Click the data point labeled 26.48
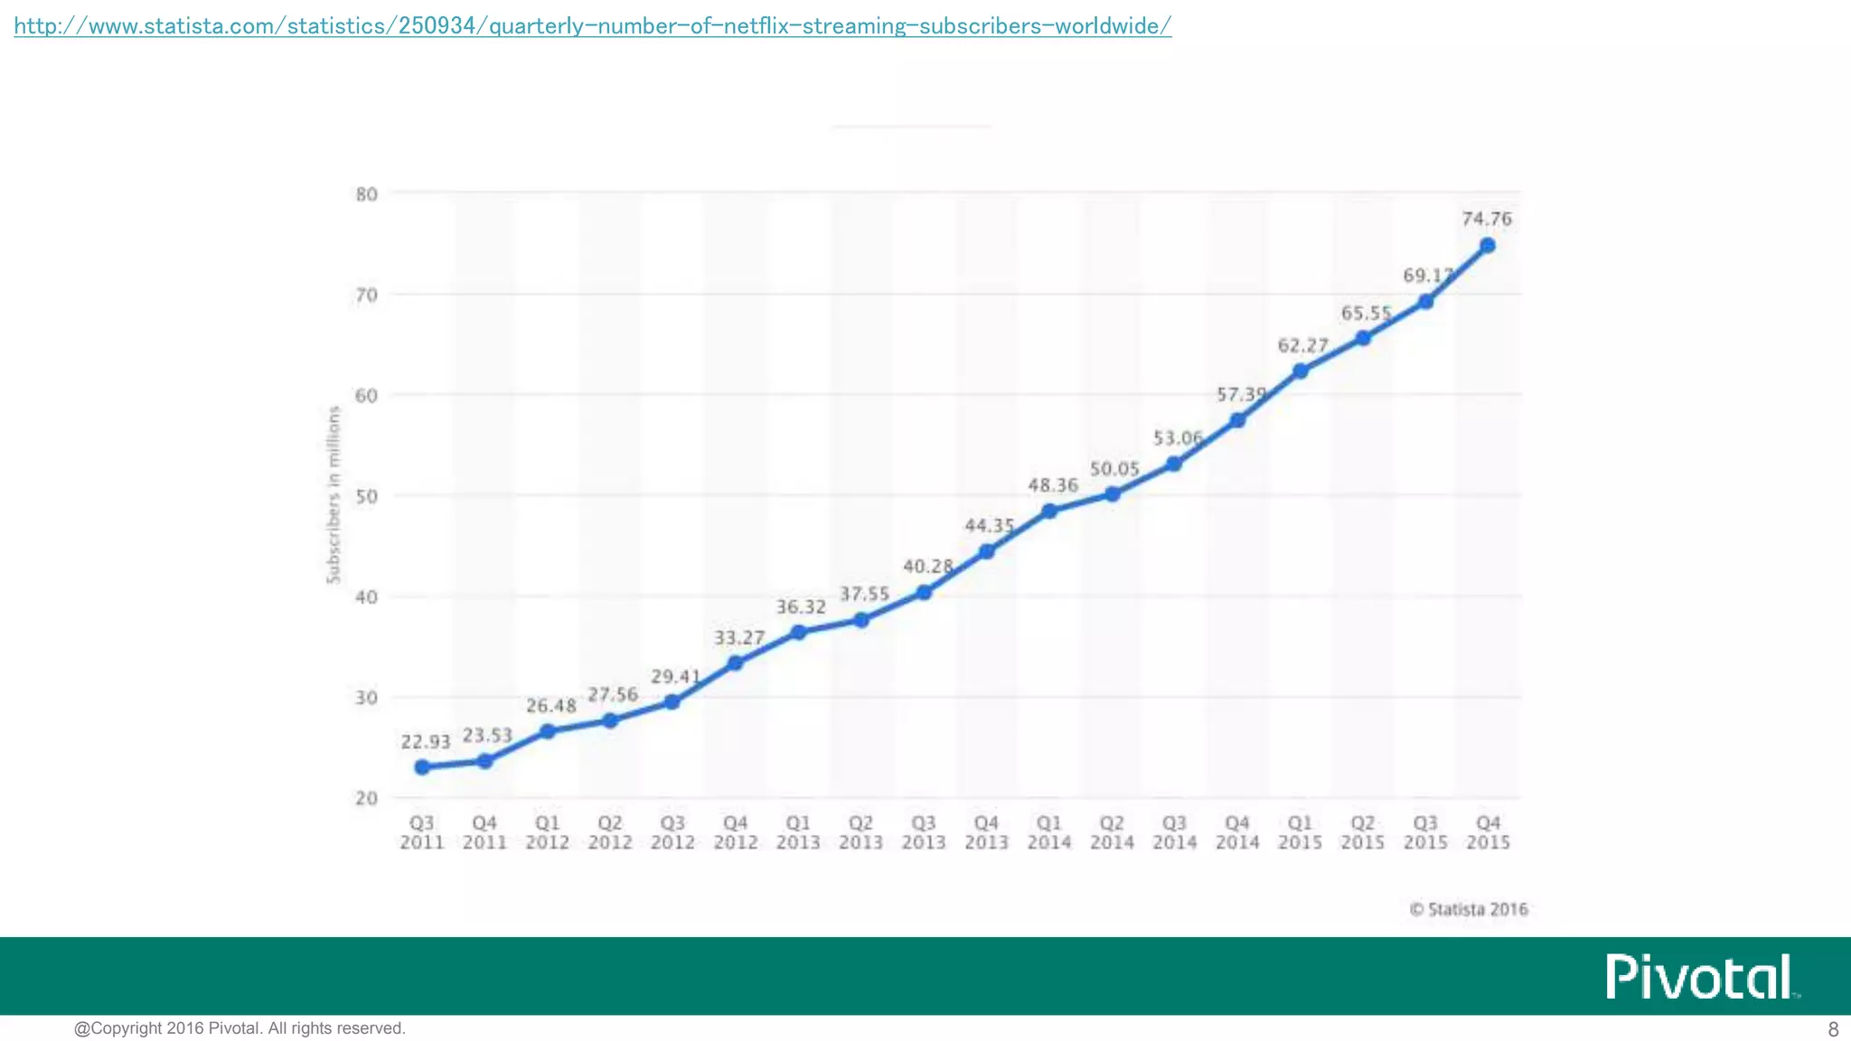This screenshot has width=1851, height=1041. click(x=548, y=731)
